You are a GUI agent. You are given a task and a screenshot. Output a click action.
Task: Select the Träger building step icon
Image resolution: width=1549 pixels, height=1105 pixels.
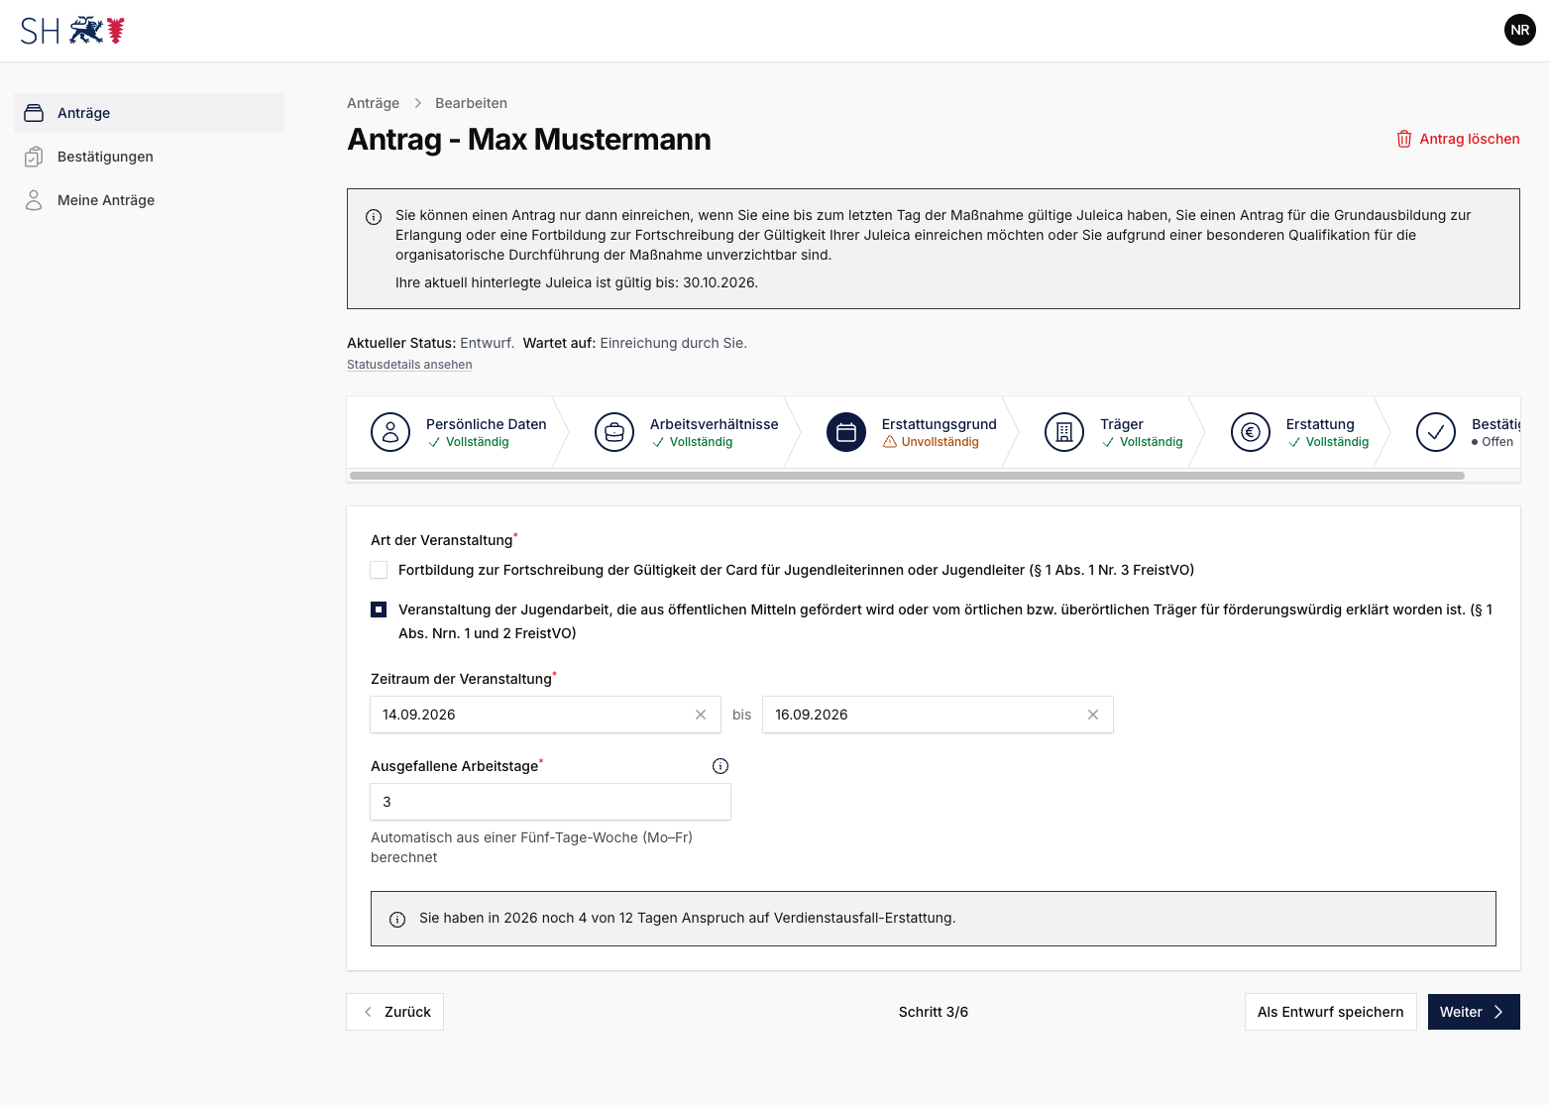1064,432
